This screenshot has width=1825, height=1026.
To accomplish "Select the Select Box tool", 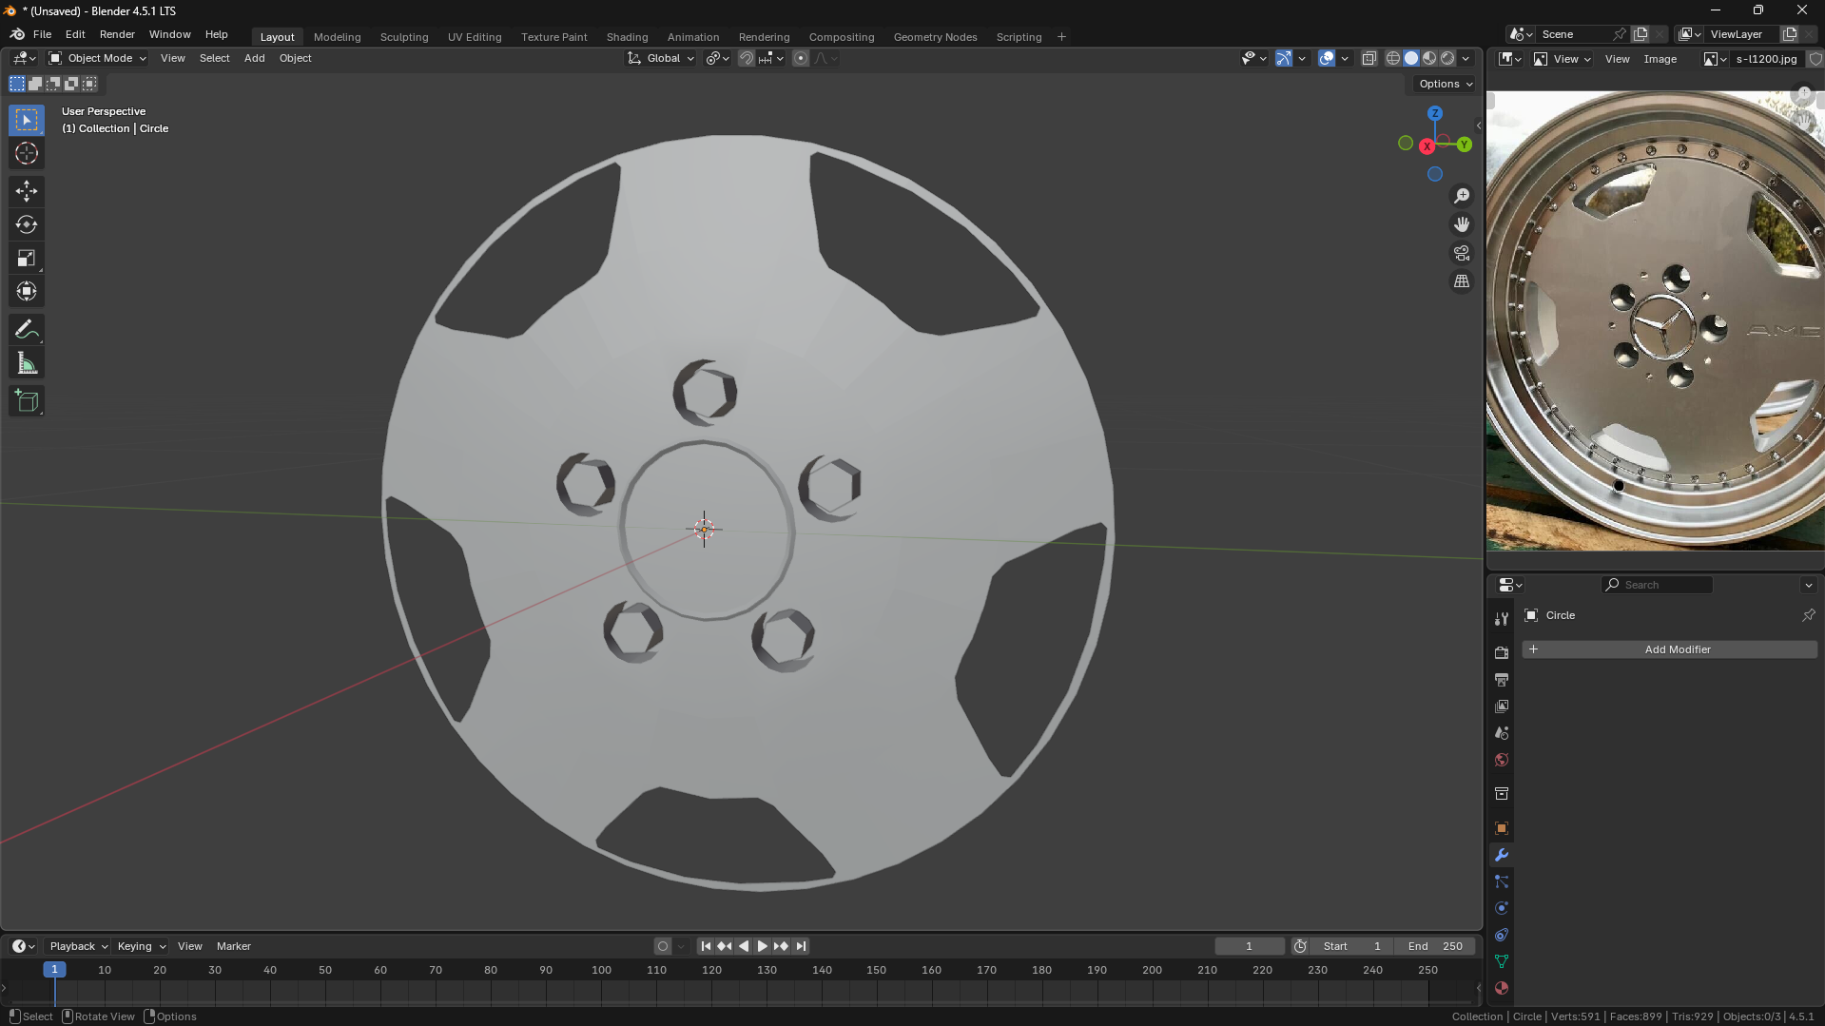I will tap(27, 120).
